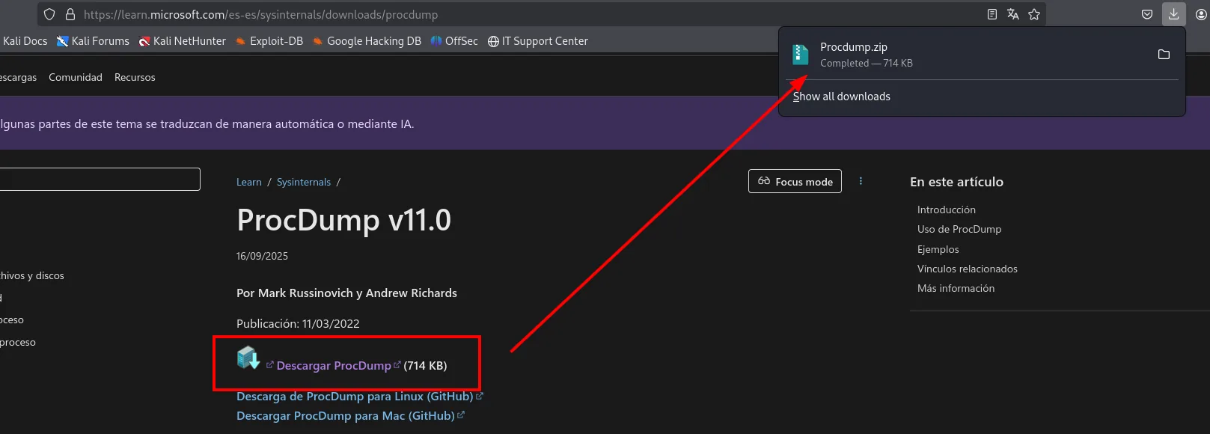The height and width of the screenshot is (434, 1210).
Task: Jump to Vínculos relacionados section
Action: [x=968, y=269]
